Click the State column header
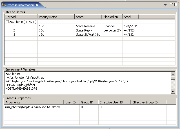180x129 pixels. click(x=88, y=17)
